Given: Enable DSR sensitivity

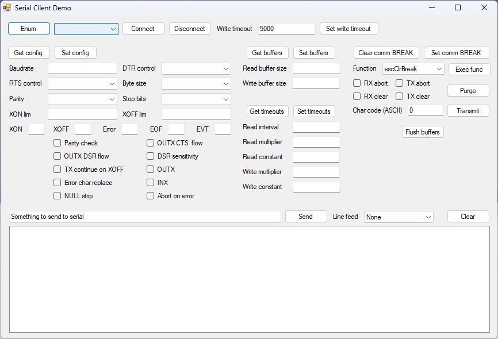Looking at the screenshot, I should click(x=150, y=156).
